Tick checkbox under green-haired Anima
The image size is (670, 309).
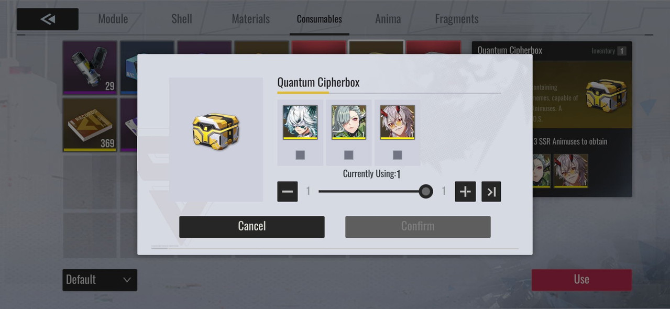point(349,155)
